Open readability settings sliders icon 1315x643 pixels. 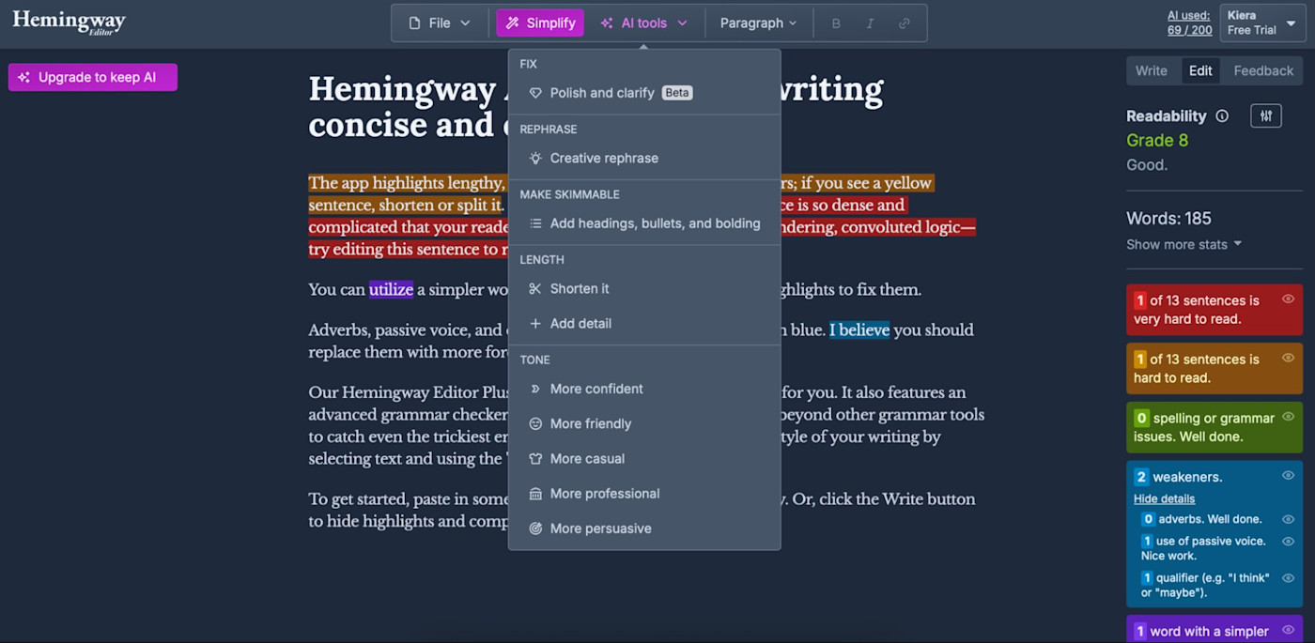pyautogui.click(x=1266, y=116)
